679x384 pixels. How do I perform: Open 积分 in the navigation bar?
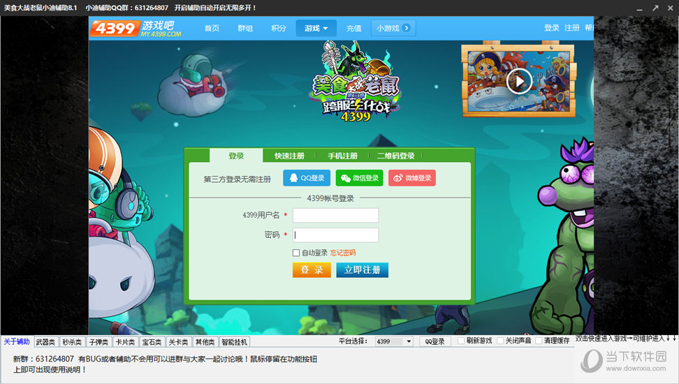pos(279,28)
